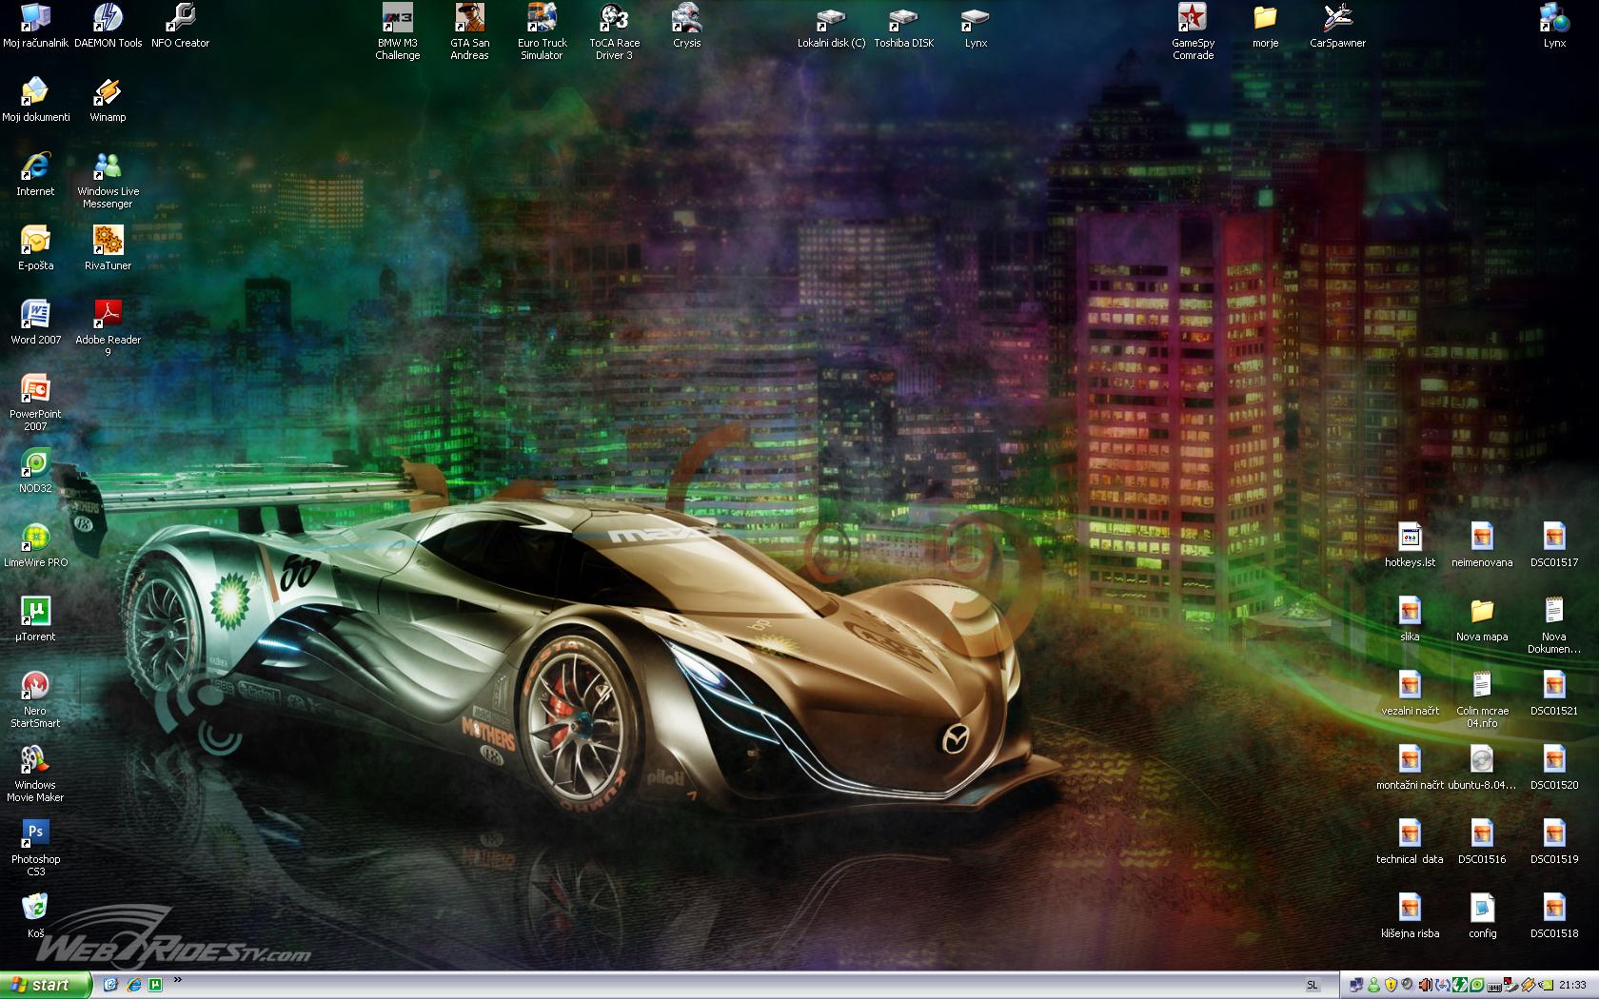Open BMW M3 Challenge game shortcut

tap(397, 31)
